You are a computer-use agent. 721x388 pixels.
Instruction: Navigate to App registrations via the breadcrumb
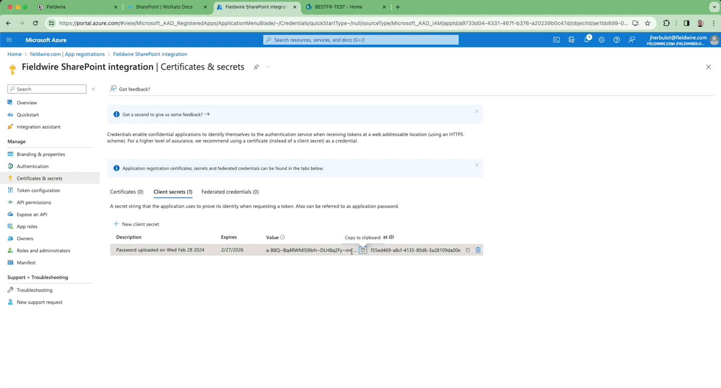click(67, 54)
